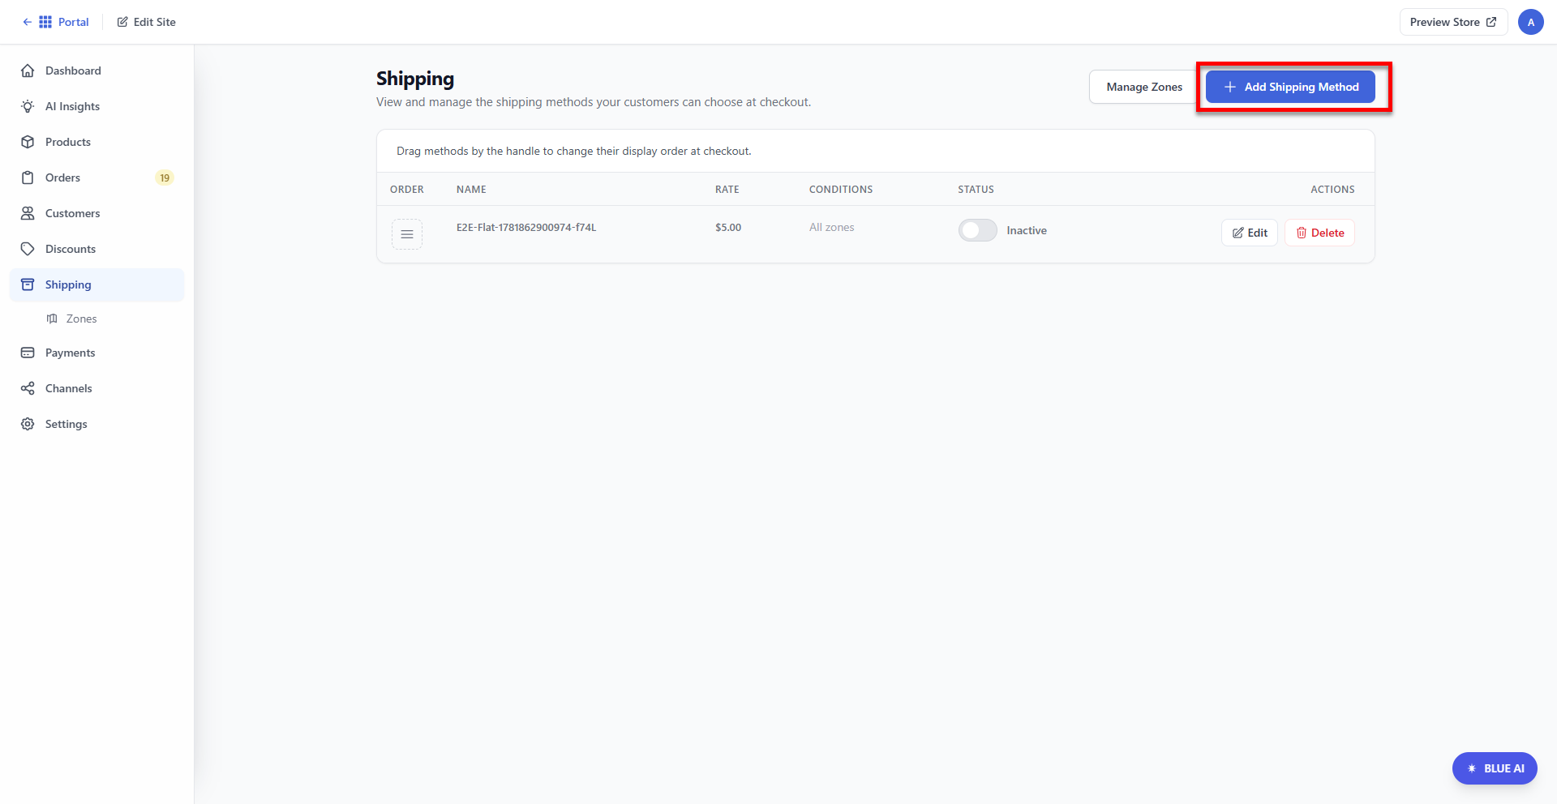Click the Orders clipboard icon

coord(28,177)
